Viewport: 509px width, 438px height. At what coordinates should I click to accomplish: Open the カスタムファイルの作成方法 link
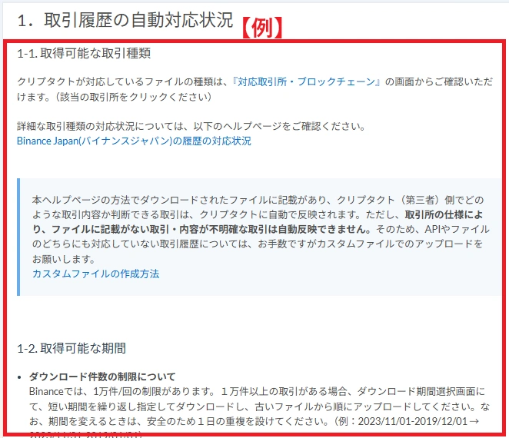click(x=96, y=274)
